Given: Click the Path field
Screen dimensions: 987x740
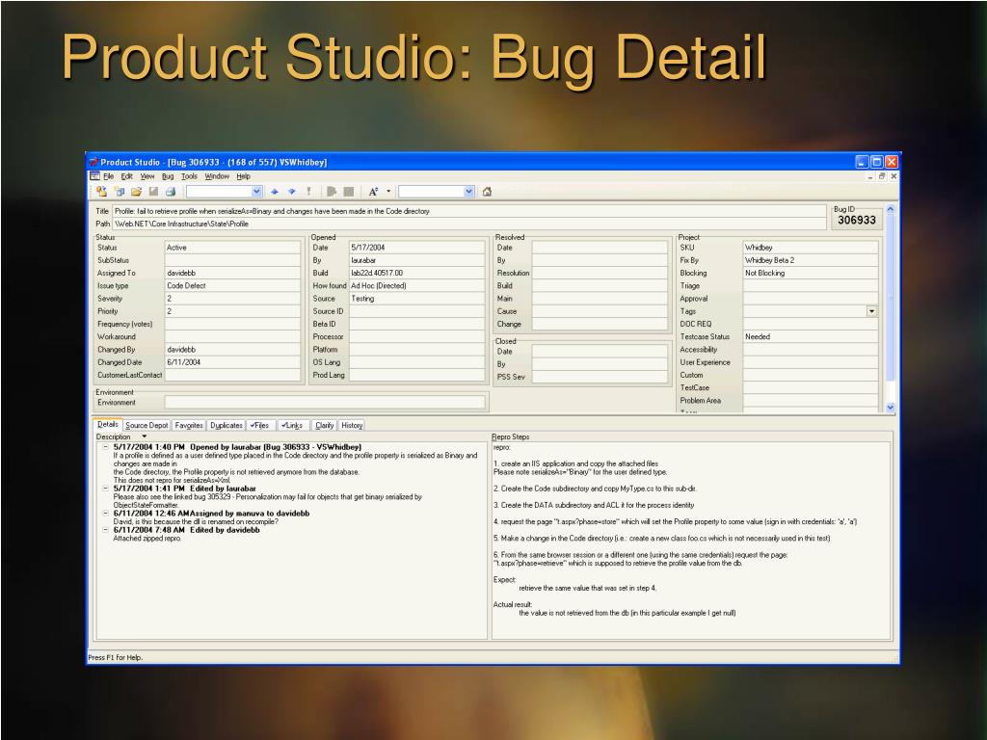Looking at the screenshot, I should tap(469, 224).
